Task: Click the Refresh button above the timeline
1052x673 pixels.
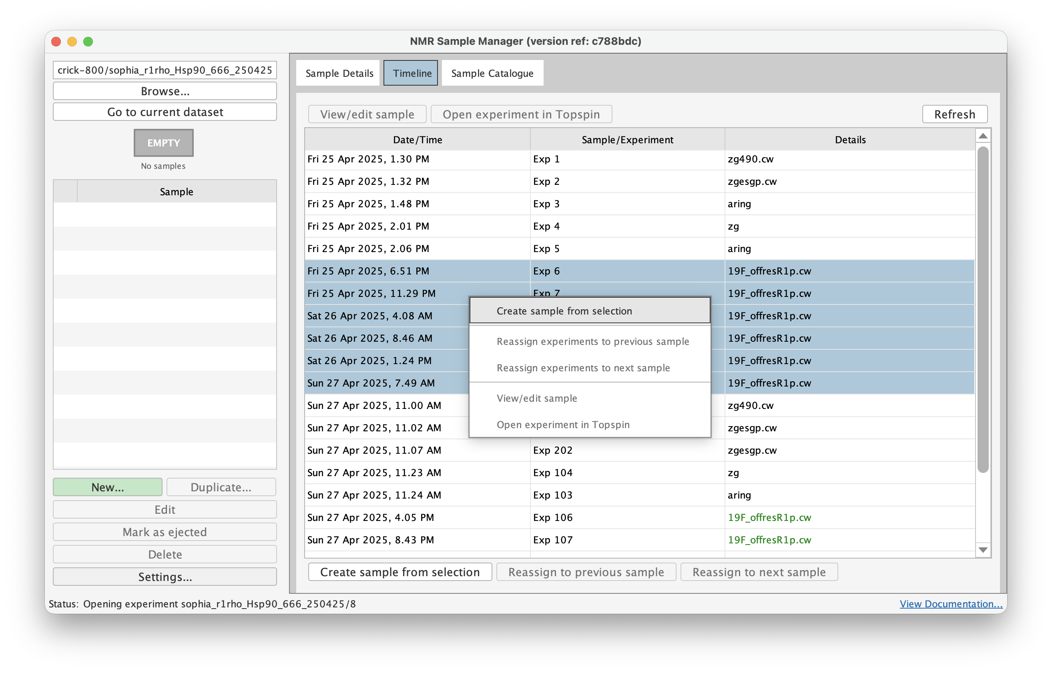Action: 954,114
